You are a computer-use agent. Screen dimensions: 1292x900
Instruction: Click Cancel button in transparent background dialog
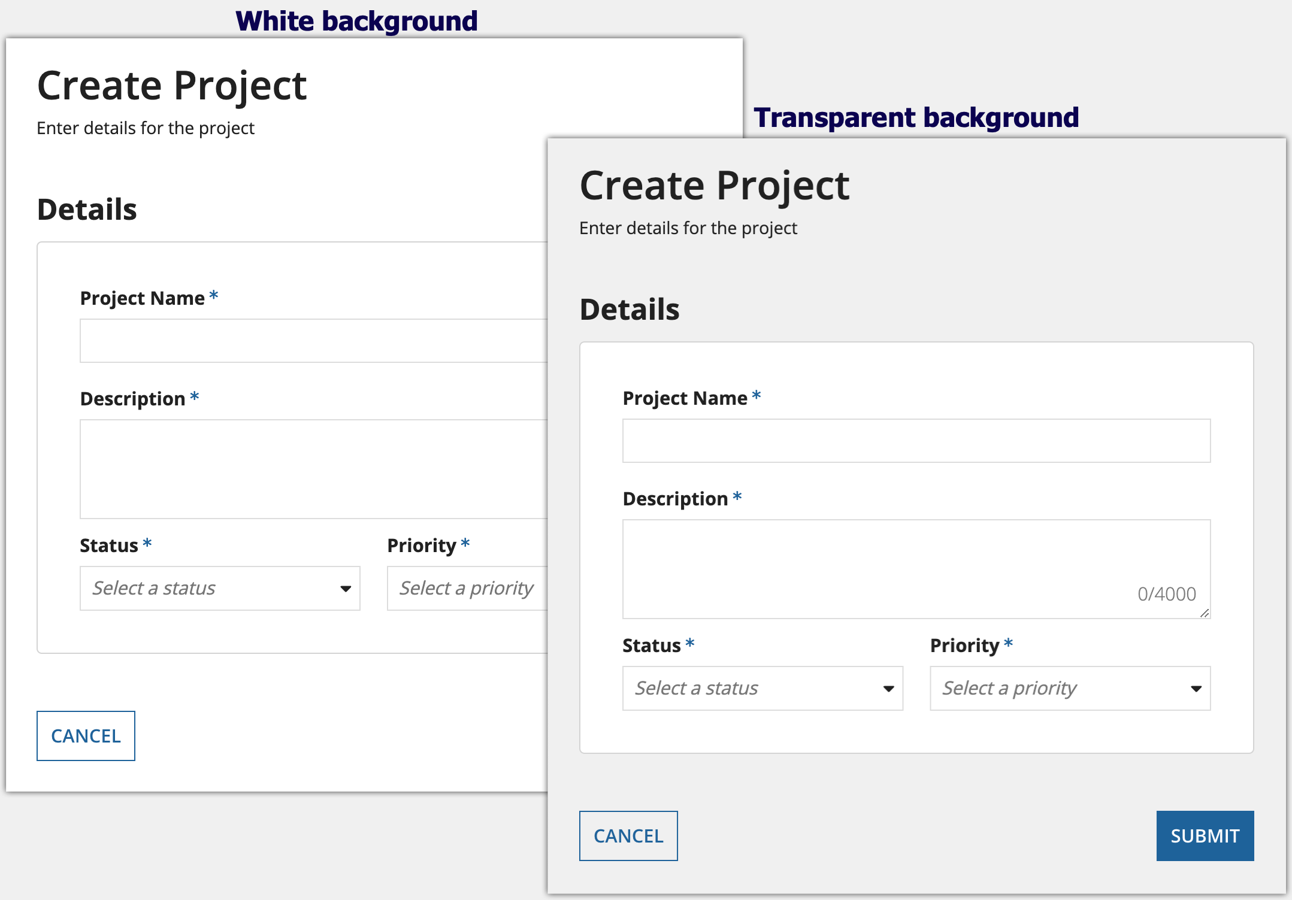pos(628,836)
